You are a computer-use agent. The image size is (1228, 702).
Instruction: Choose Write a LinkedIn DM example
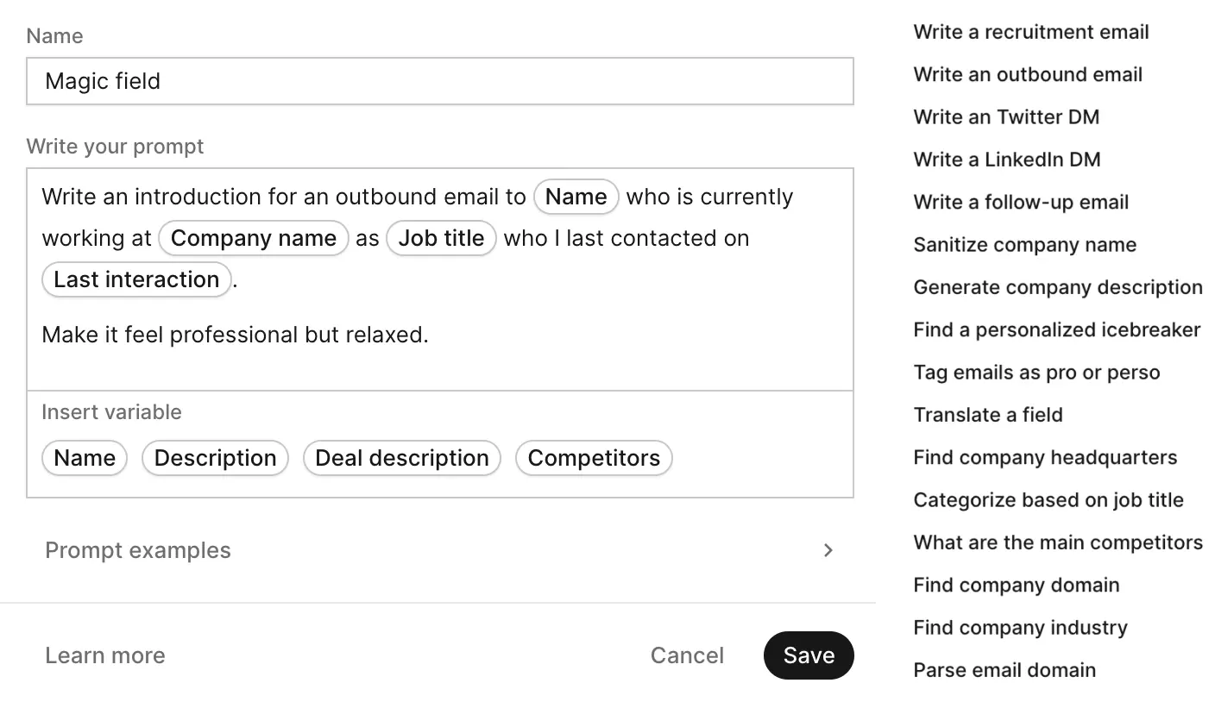(1007, 160)
